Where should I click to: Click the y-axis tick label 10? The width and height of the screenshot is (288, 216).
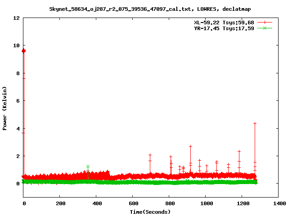16,45
